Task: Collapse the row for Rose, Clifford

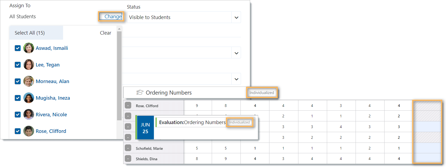Action: tap(128, 106)
